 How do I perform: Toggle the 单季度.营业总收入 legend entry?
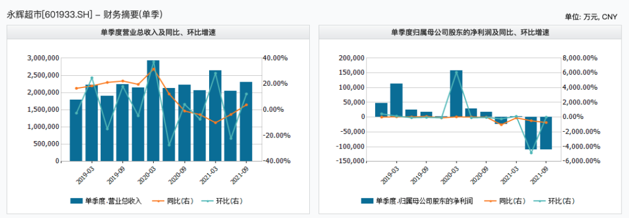[106, 201]
